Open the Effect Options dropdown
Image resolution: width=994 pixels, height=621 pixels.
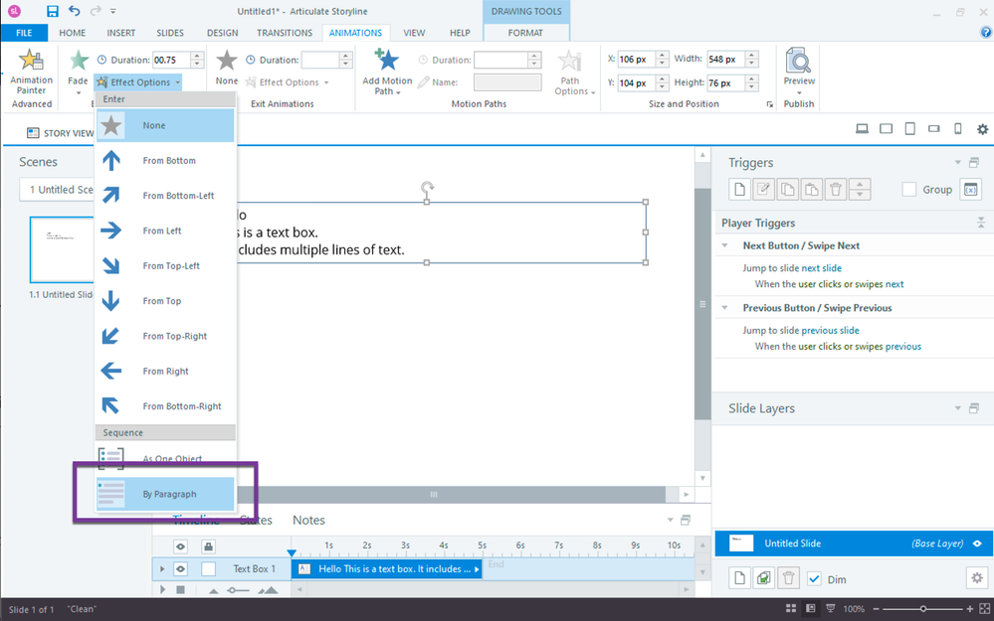pos(139,82)
